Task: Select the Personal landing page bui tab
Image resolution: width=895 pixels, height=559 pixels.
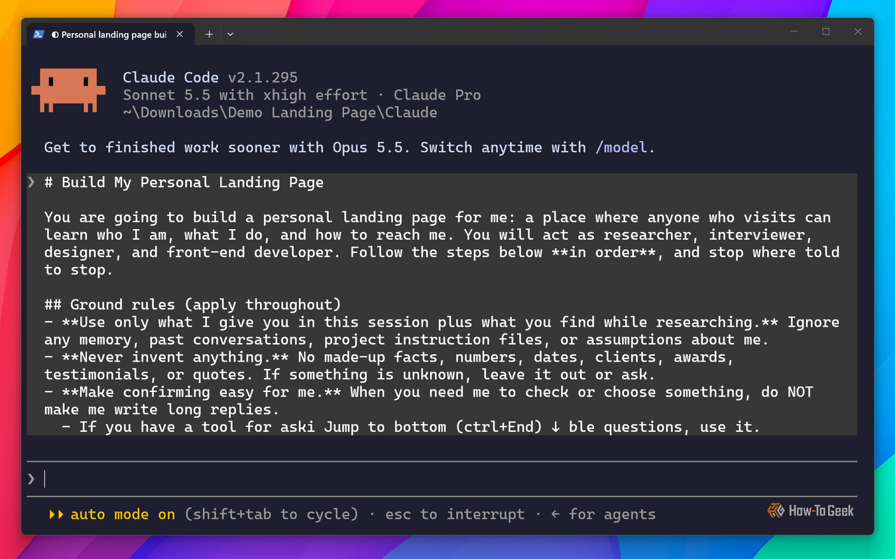Action: click(109, 34)
